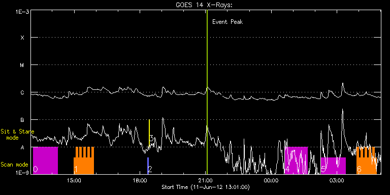This screenshot has height=195, width=390.
Task: Click the A flare class axis label
Action: 22,147
